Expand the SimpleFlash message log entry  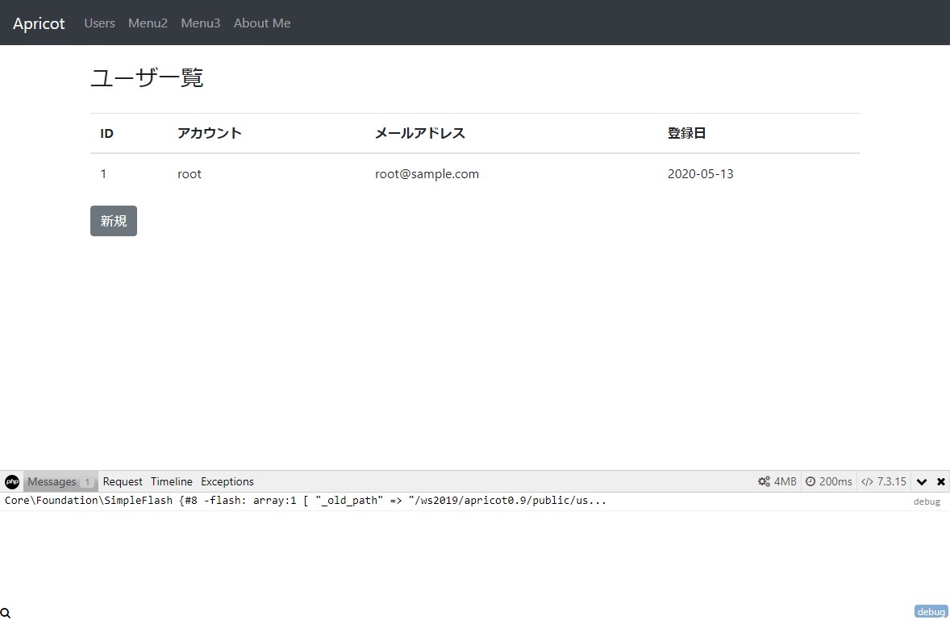(x=306, y=501)
